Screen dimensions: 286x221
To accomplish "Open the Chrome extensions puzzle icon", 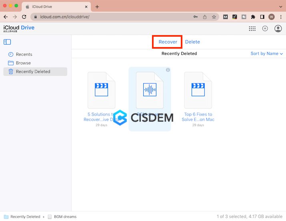I will pos(253,17).
